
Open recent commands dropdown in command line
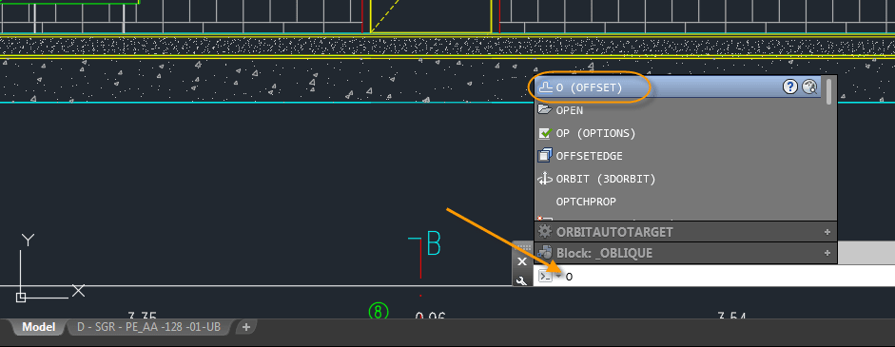click(558, 277)
